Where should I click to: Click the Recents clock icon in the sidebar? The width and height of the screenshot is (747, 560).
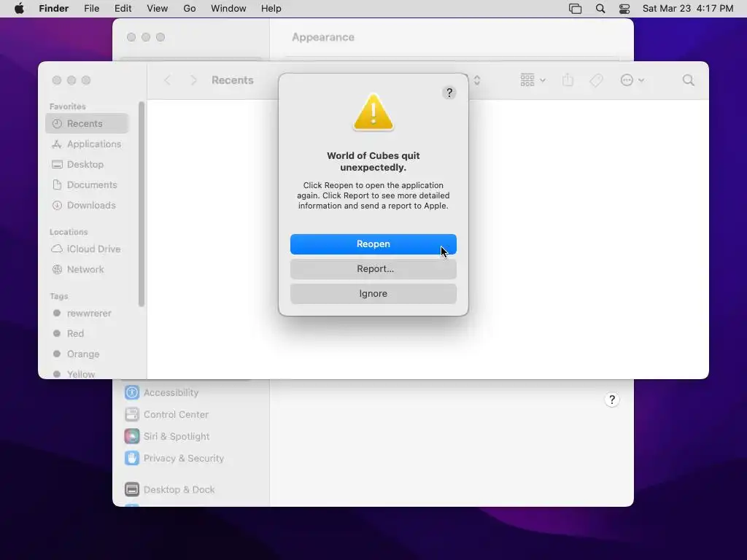(x=57, y=123)
